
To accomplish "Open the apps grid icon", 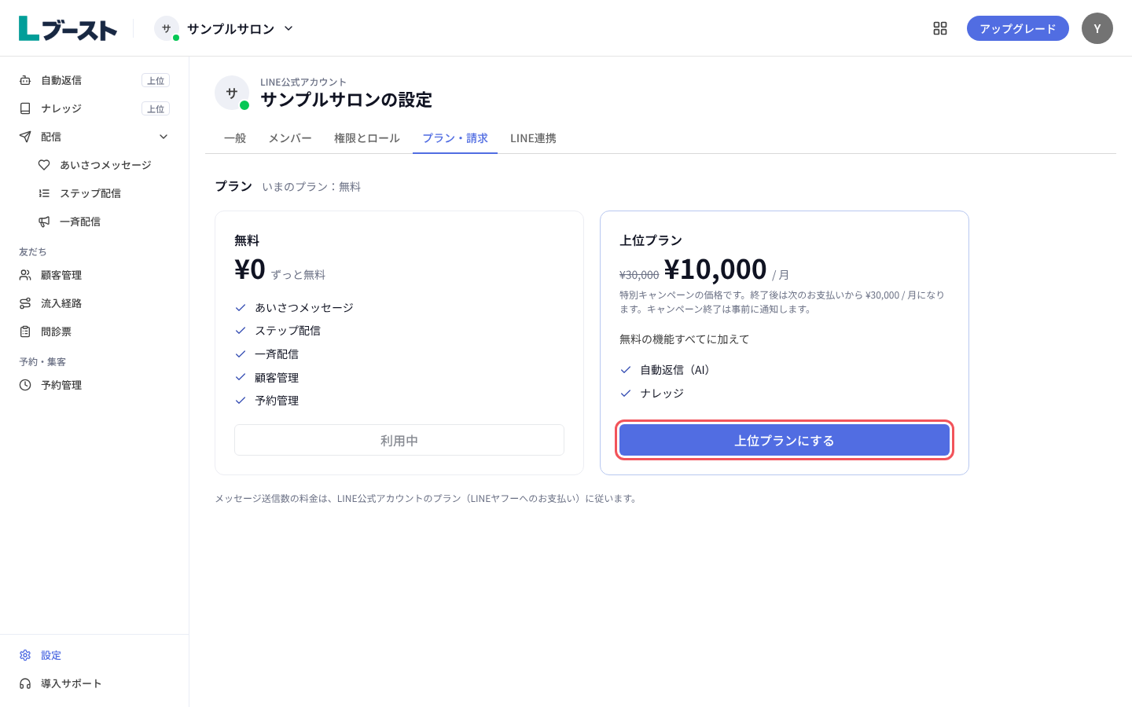I will click(940, 28).
